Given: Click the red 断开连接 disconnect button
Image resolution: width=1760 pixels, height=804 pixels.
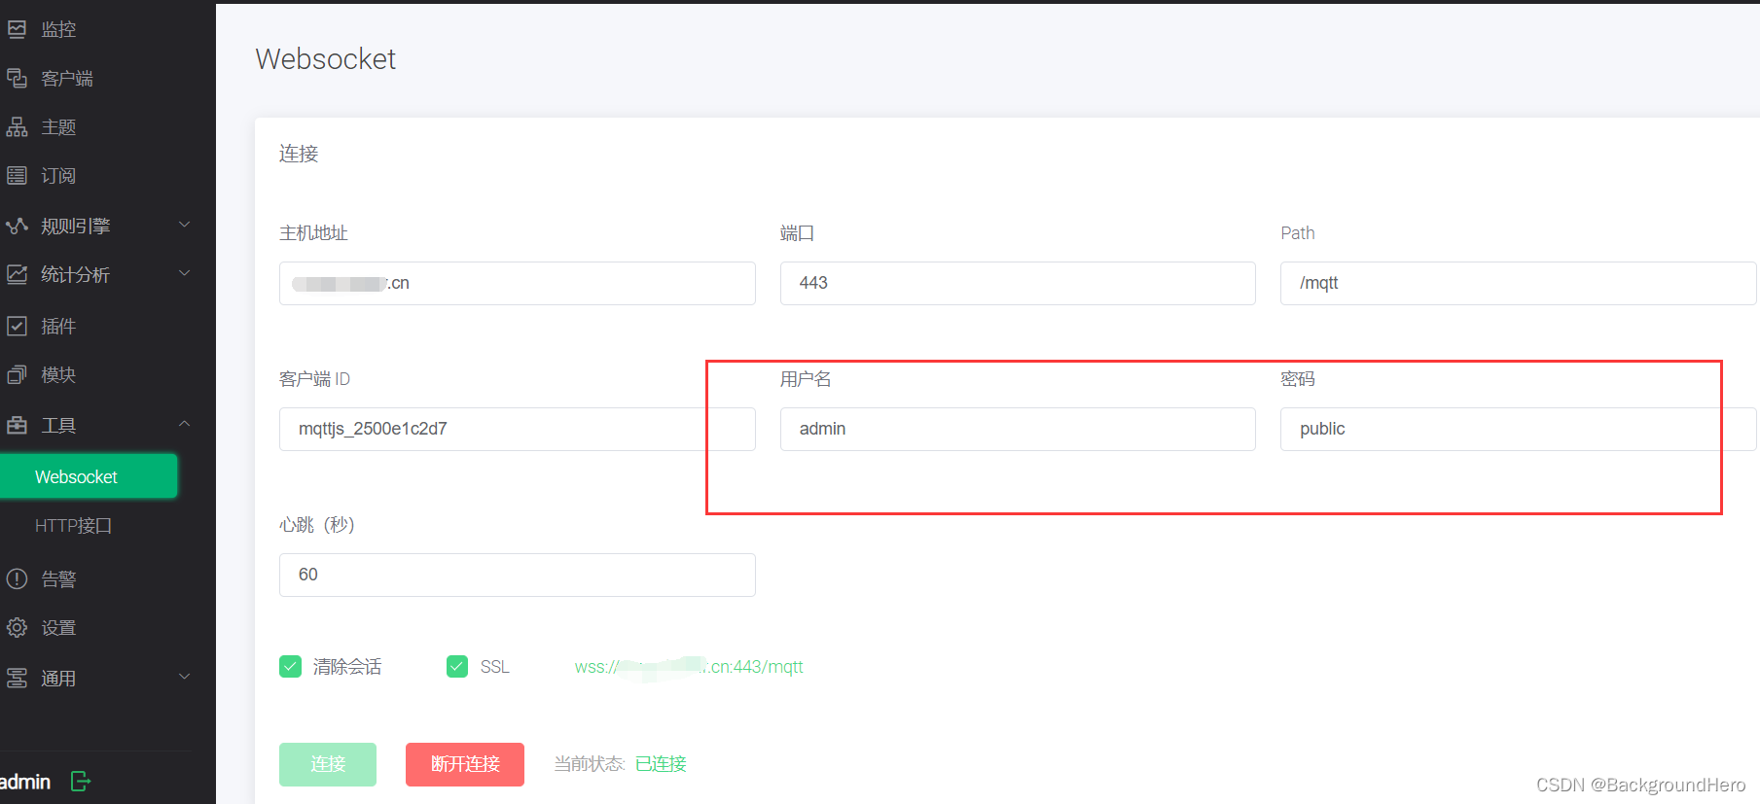Looking at the screenshot, I should (x=465, y=764).
